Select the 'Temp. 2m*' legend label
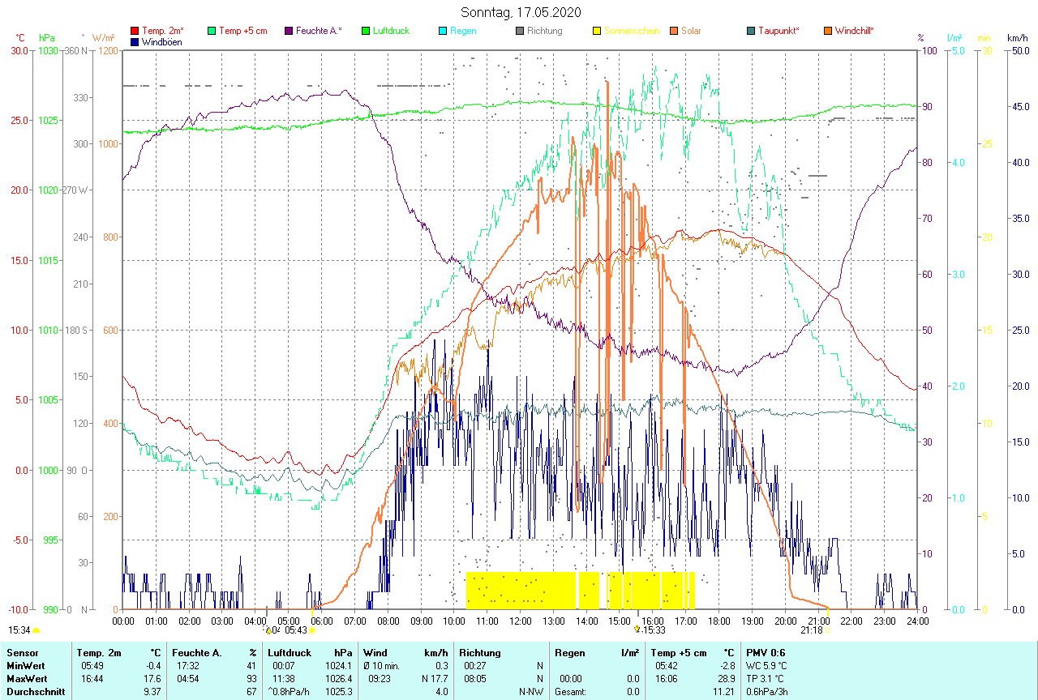The image size is (1038, 700). click(163, 31)
